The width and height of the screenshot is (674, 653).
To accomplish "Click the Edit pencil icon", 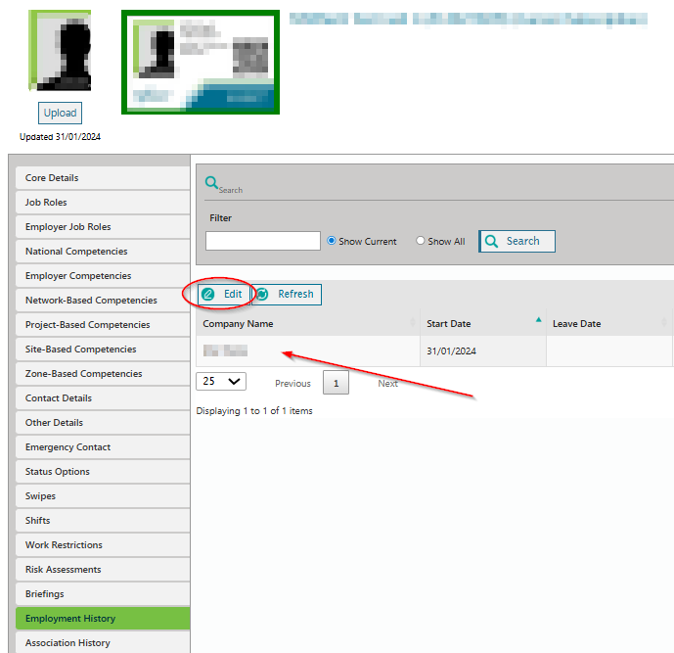I will [x=208, y=295].
